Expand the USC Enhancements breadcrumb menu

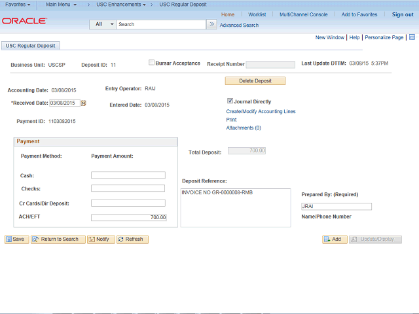pos(121,5)
